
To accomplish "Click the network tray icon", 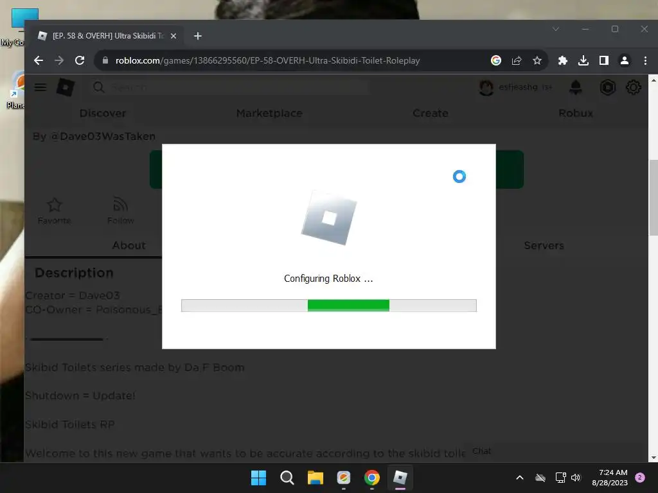I will [x=560, y=478].
